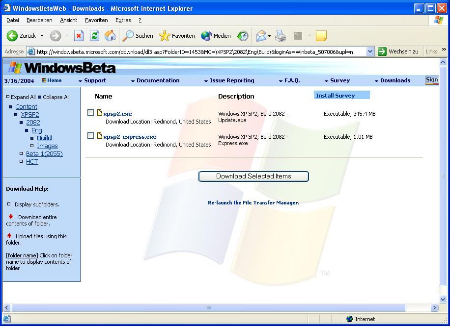Open the Issue Reporting dropdown menu
This screenshot has height=326, width=450.
[x=229, y=80]
